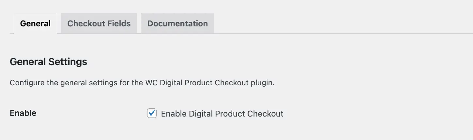Screen dimensions: 473x140
Task: Go to the Documentation tab
Action: tap(177, 23)
